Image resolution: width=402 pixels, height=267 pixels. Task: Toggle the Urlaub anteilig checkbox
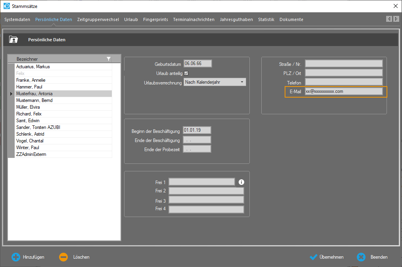click(x=186, y=73)
